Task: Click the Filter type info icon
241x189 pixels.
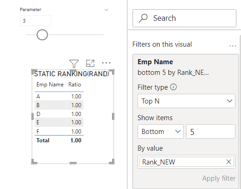Action: tap(173, 87)
